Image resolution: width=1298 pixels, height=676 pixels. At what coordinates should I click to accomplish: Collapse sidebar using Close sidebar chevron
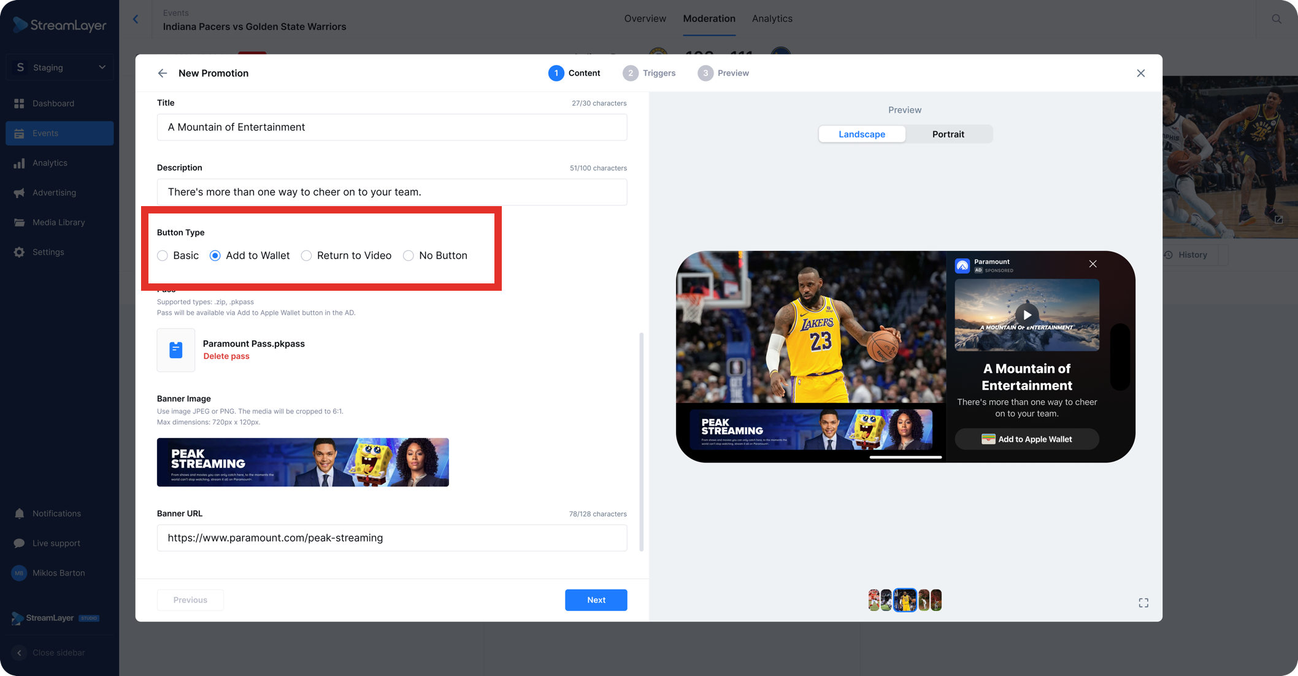pyautogui.click(x=20, y=653)
